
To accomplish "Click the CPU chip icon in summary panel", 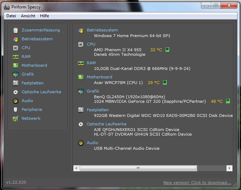I will point(81,44).
